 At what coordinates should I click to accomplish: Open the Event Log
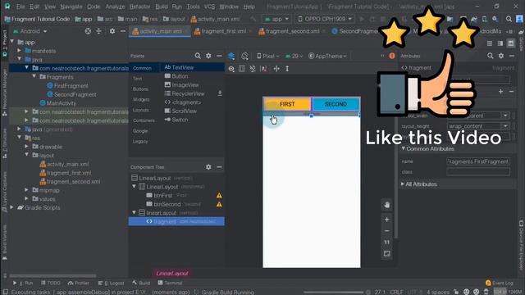499,283
